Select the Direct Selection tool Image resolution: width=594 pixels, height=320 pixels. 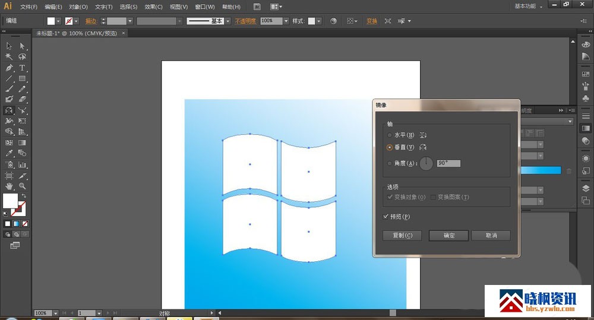[x=23, y=46]
